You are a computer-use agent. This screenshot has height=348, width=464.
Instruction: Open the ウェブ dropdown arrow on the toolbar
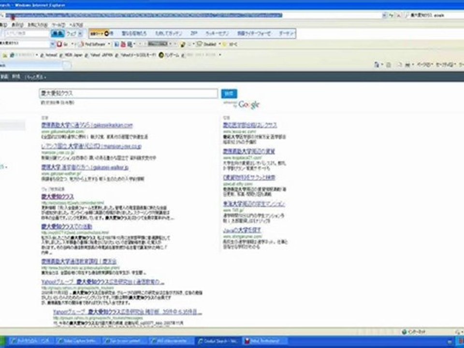click(x=80, y=34)
